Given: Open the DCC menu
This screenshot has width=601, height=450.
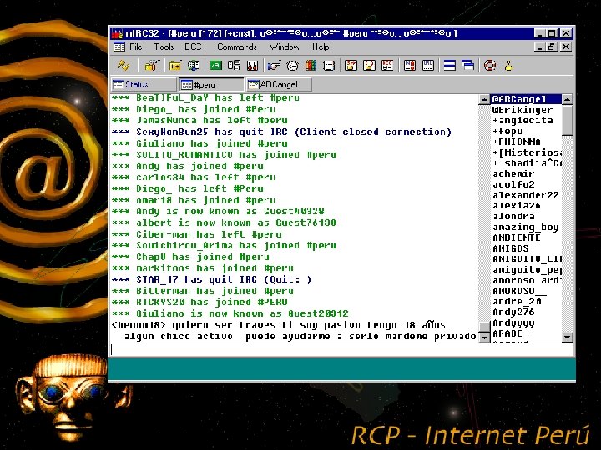Looking at the screenshot, I should coord(193,47).
